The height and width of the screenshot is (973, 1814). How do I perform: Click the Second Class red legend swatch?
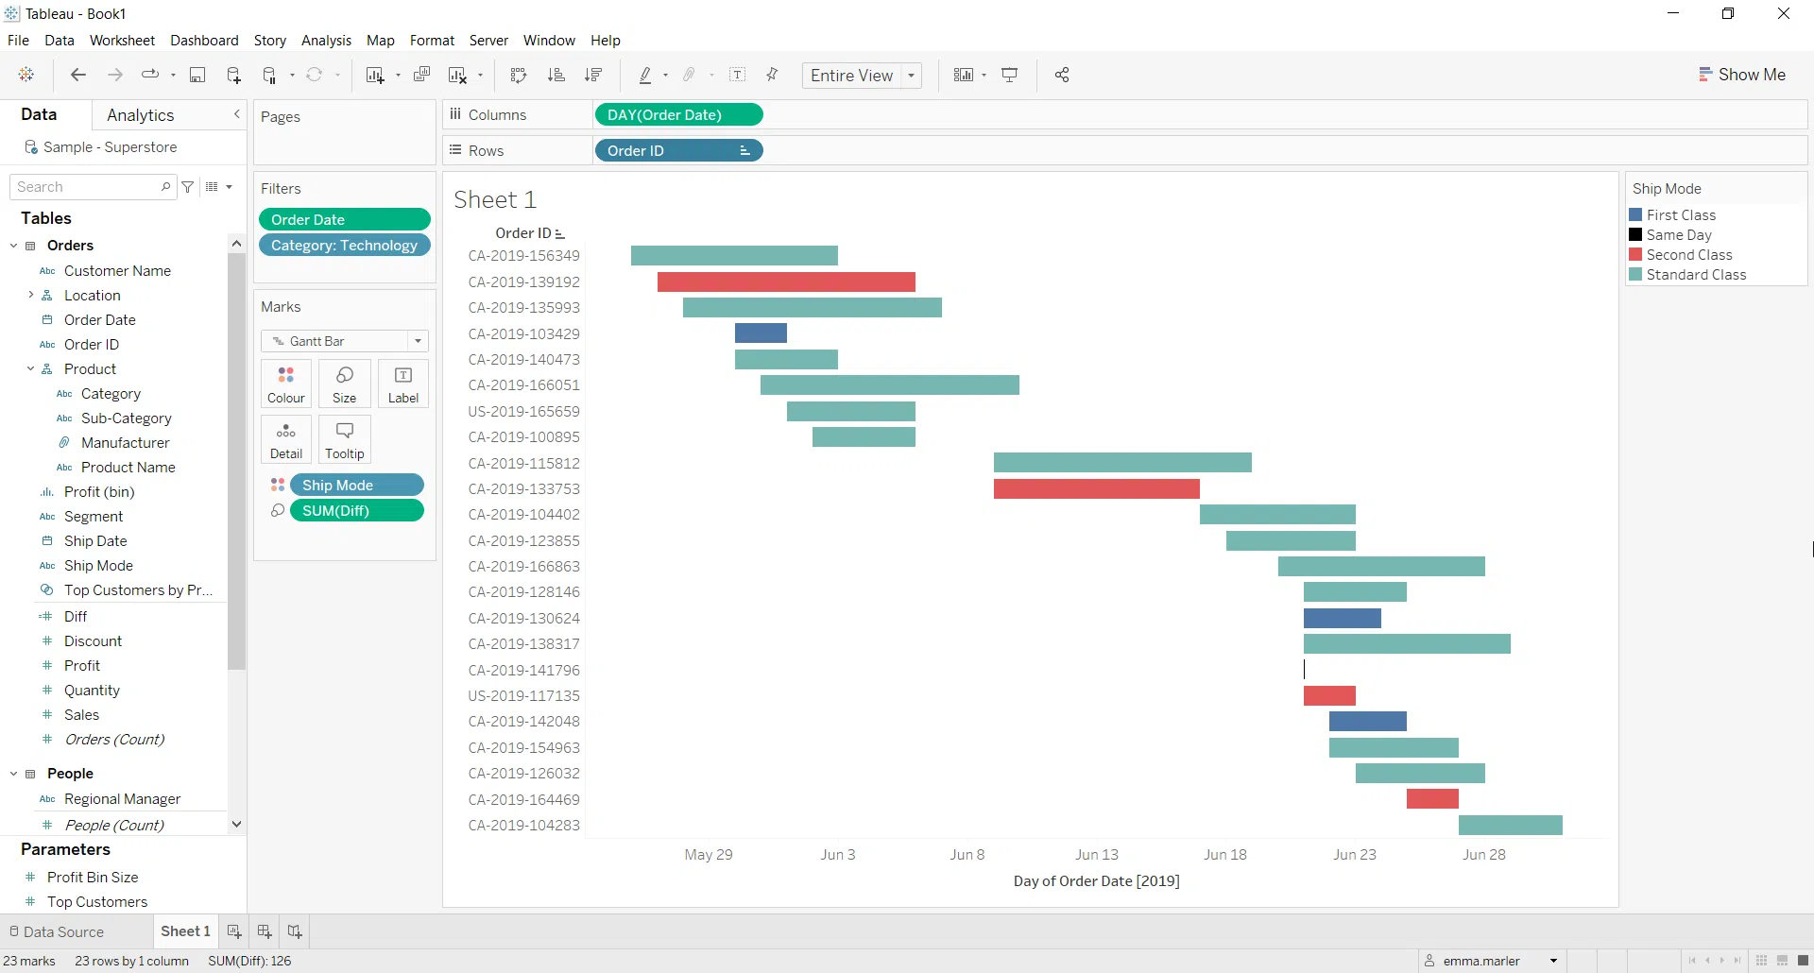coord(1637,254)
